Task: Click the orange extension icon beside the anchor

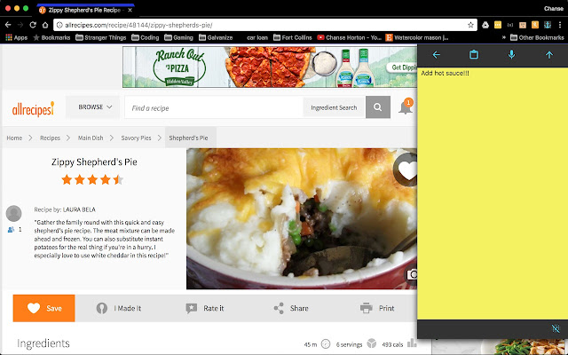Action: click(535, 25)
